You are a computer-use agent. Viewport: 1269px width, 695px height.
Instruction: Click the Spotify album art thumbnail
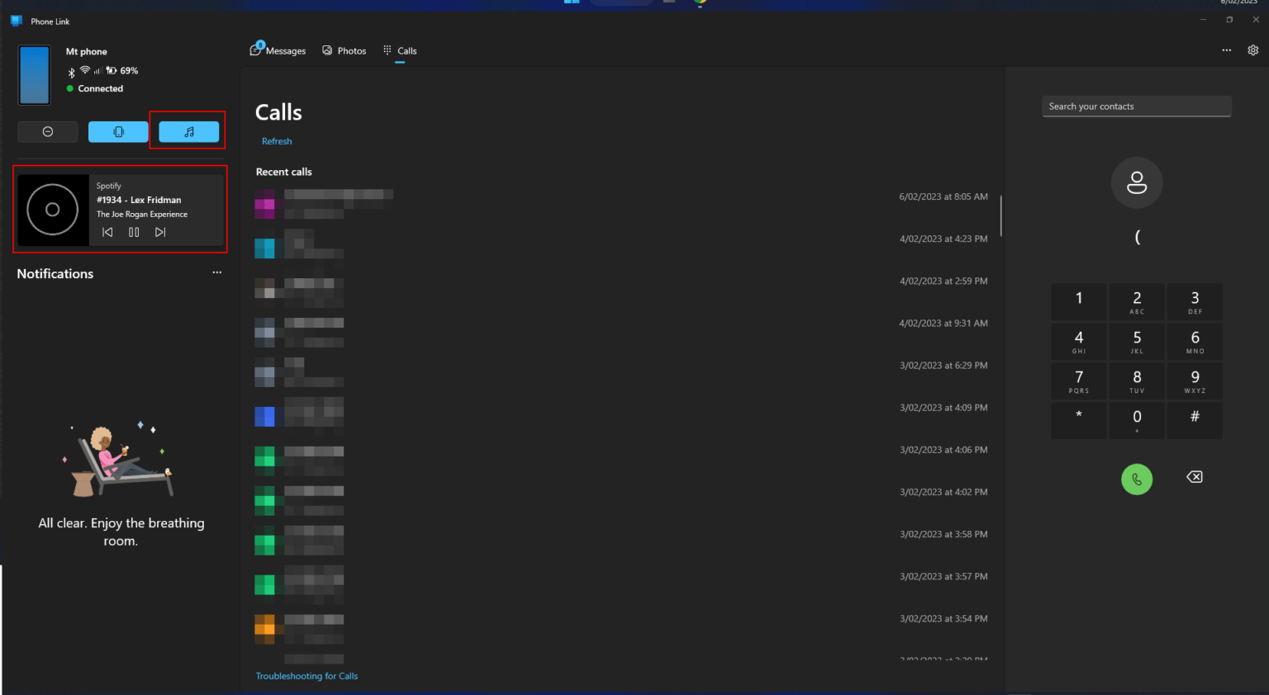coord(53,210)
